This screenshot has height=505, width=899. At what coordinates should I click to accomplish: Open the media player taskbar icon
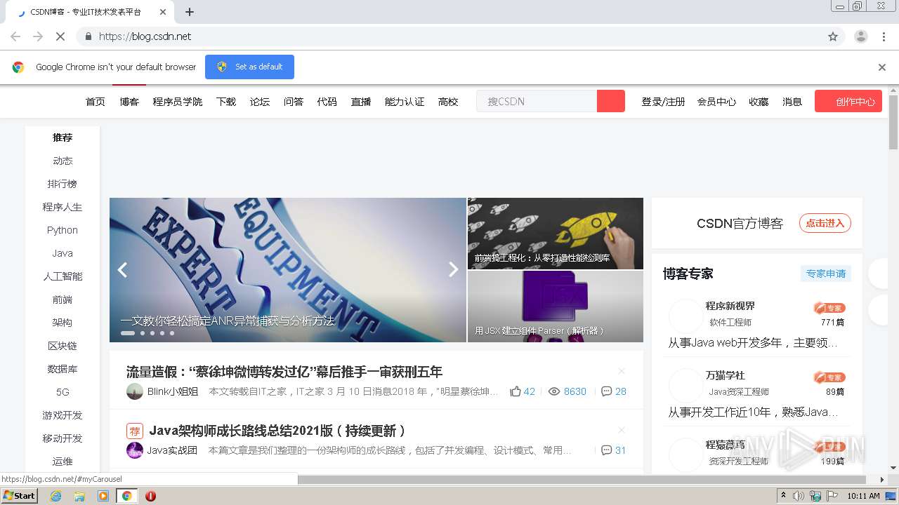(x=103, y=496)
